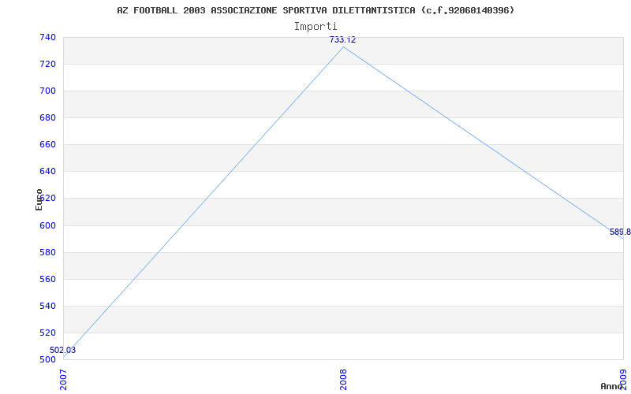Click the Euro y-axis title

(39, 199)
